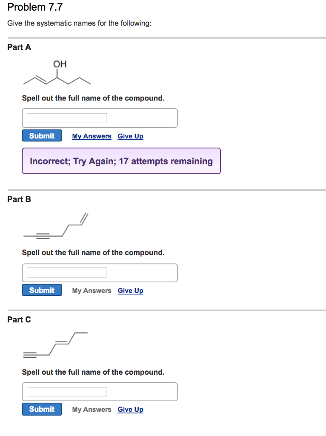Viewport: 326px width, 436px height.
Task: Click the answer input field for Part B
Action: (x=66, y=272)
